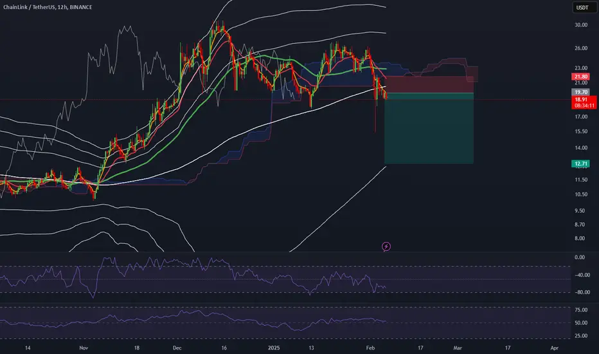Click the 8.70 price axis tick
599x354 pixels.
581,225
